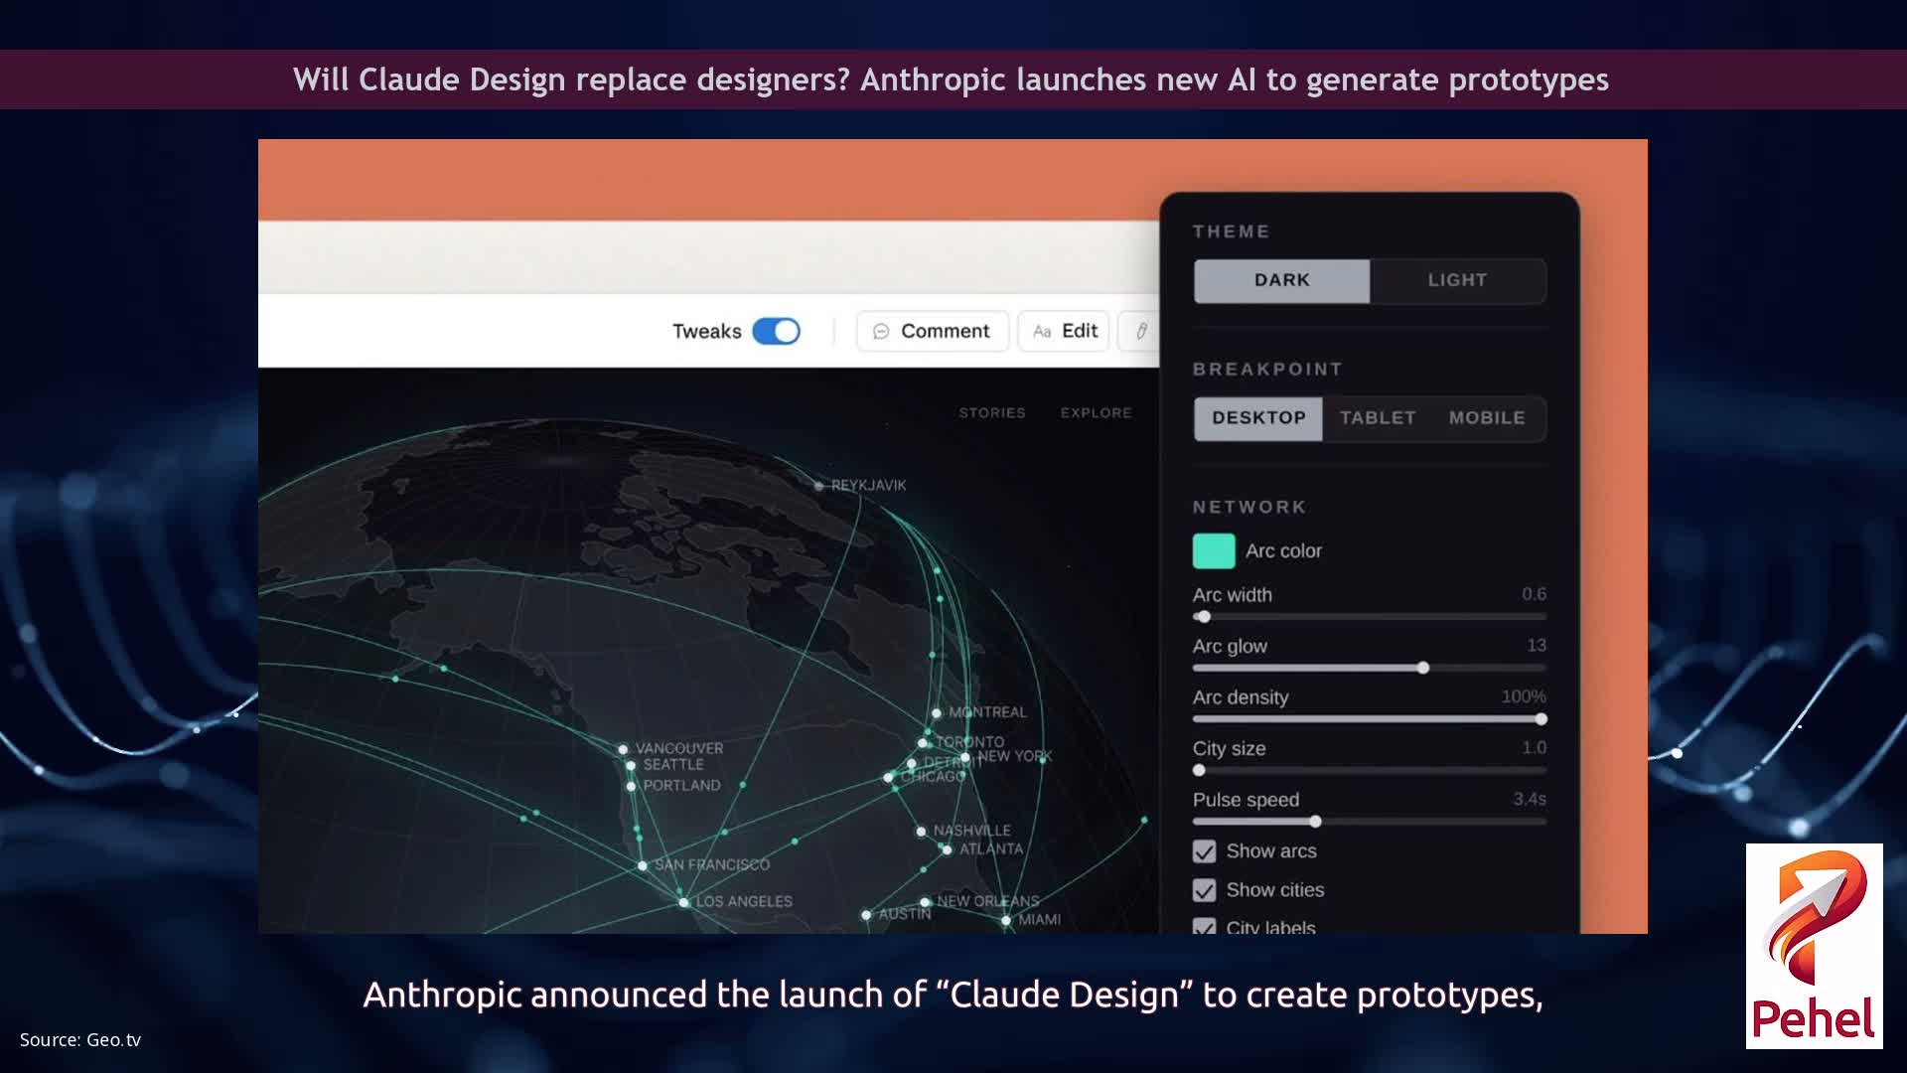Click the Arc glow slider handle
This screenshot has height=1073, width=1907.
tap(1423, 668)
